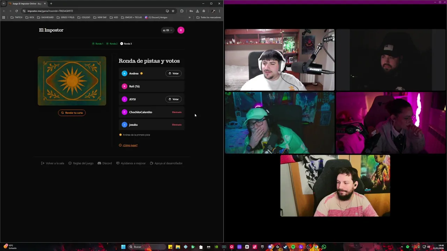The width and height of the screenshot is (447, 251).
Task: Vote for Andrea
Action: pyautogui.click(x=174, y=74)
